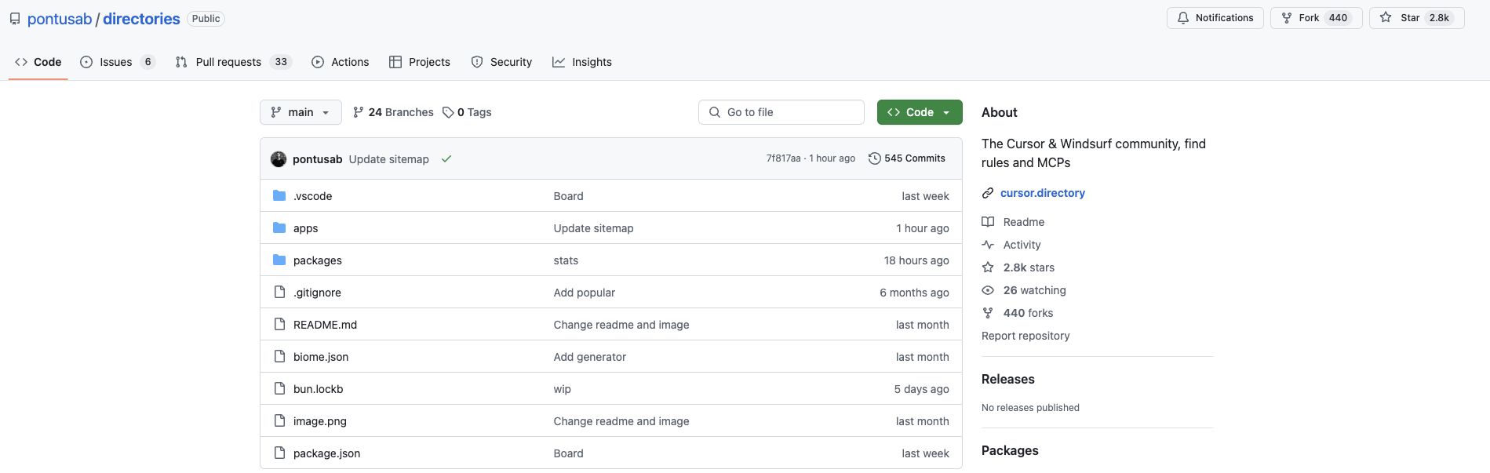Expand the green Code dropdown
The image size is (1490, 473).
[920, 112]
